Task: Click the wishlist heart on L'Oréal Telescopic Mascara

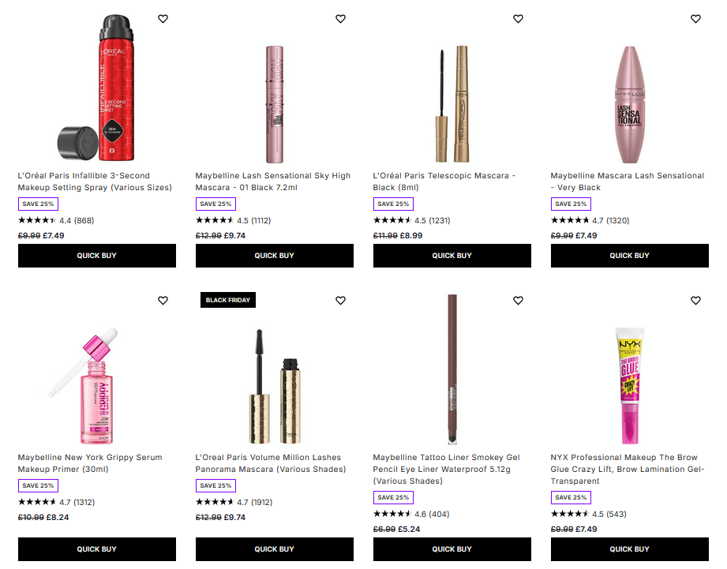Action: point(518,18)
